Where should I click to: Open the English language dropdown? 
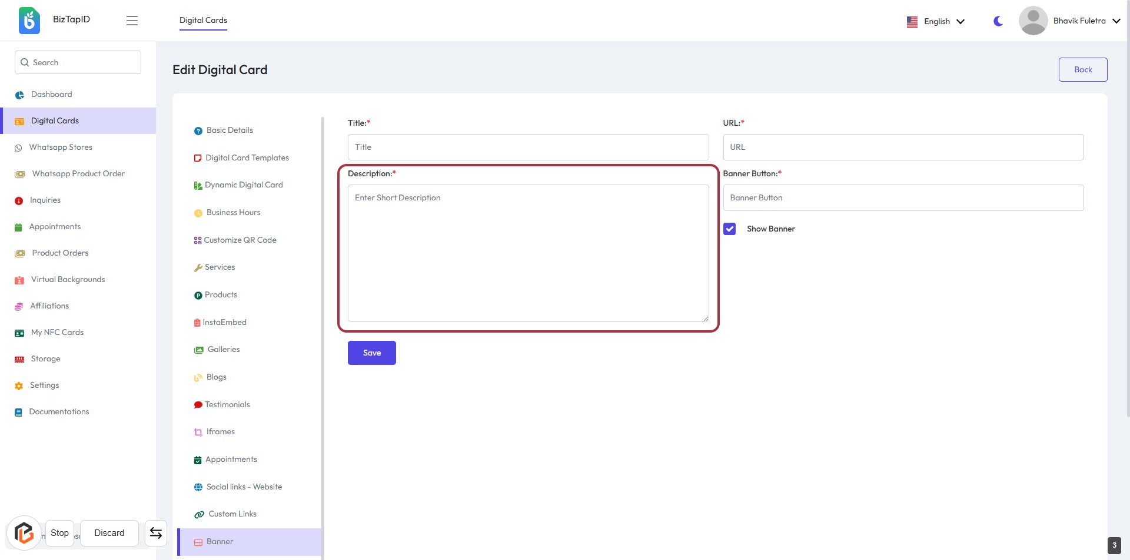[936, 22]
